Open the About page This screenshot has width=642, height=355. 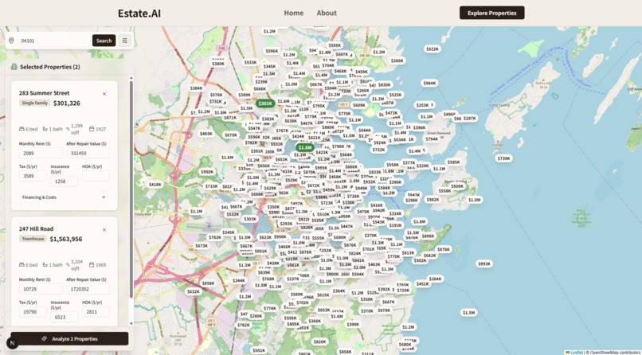tap(327, 13)
